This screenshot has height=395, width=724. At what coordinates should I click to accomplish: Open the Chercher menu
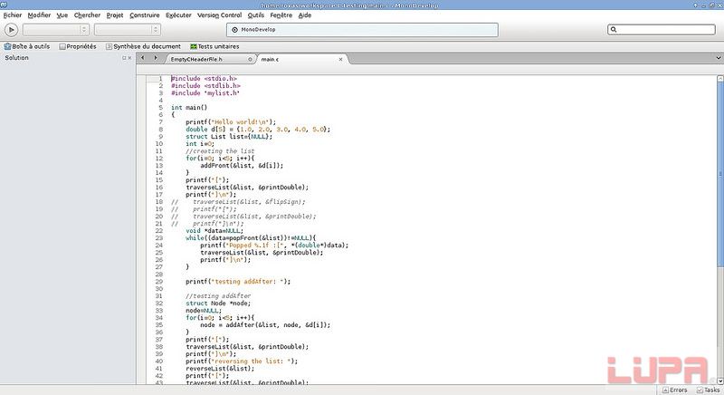[x=87, y=15]
